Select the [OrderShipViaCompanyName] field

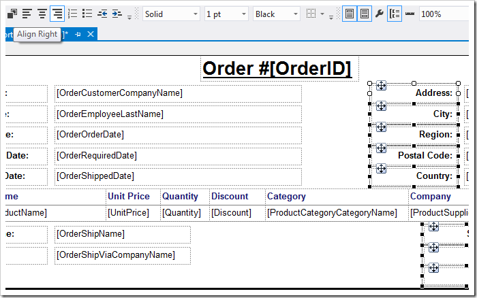pos(123,255)
